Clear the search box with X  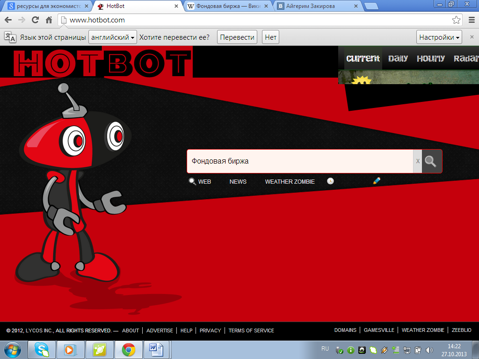[x=418, y=161]
